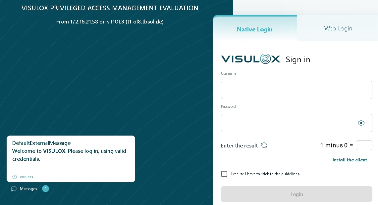Click the captcha result answer box
378x205 pixels.
click(364, 145)
